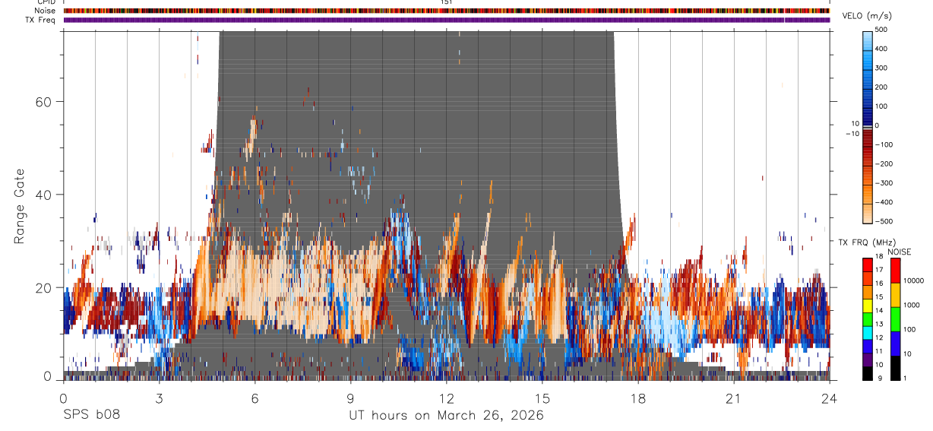Pick the cyan 12–13 MHz TX FRQ swatch
Image resolution: width=933 pixels, height=431 pixels.
[868, 332]
